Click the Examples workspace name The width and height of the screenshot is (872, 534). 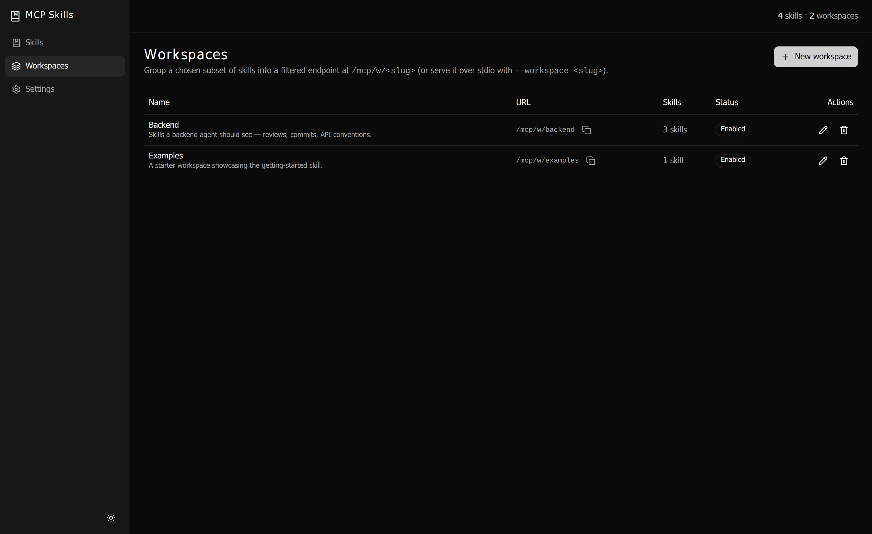[166, 156]
